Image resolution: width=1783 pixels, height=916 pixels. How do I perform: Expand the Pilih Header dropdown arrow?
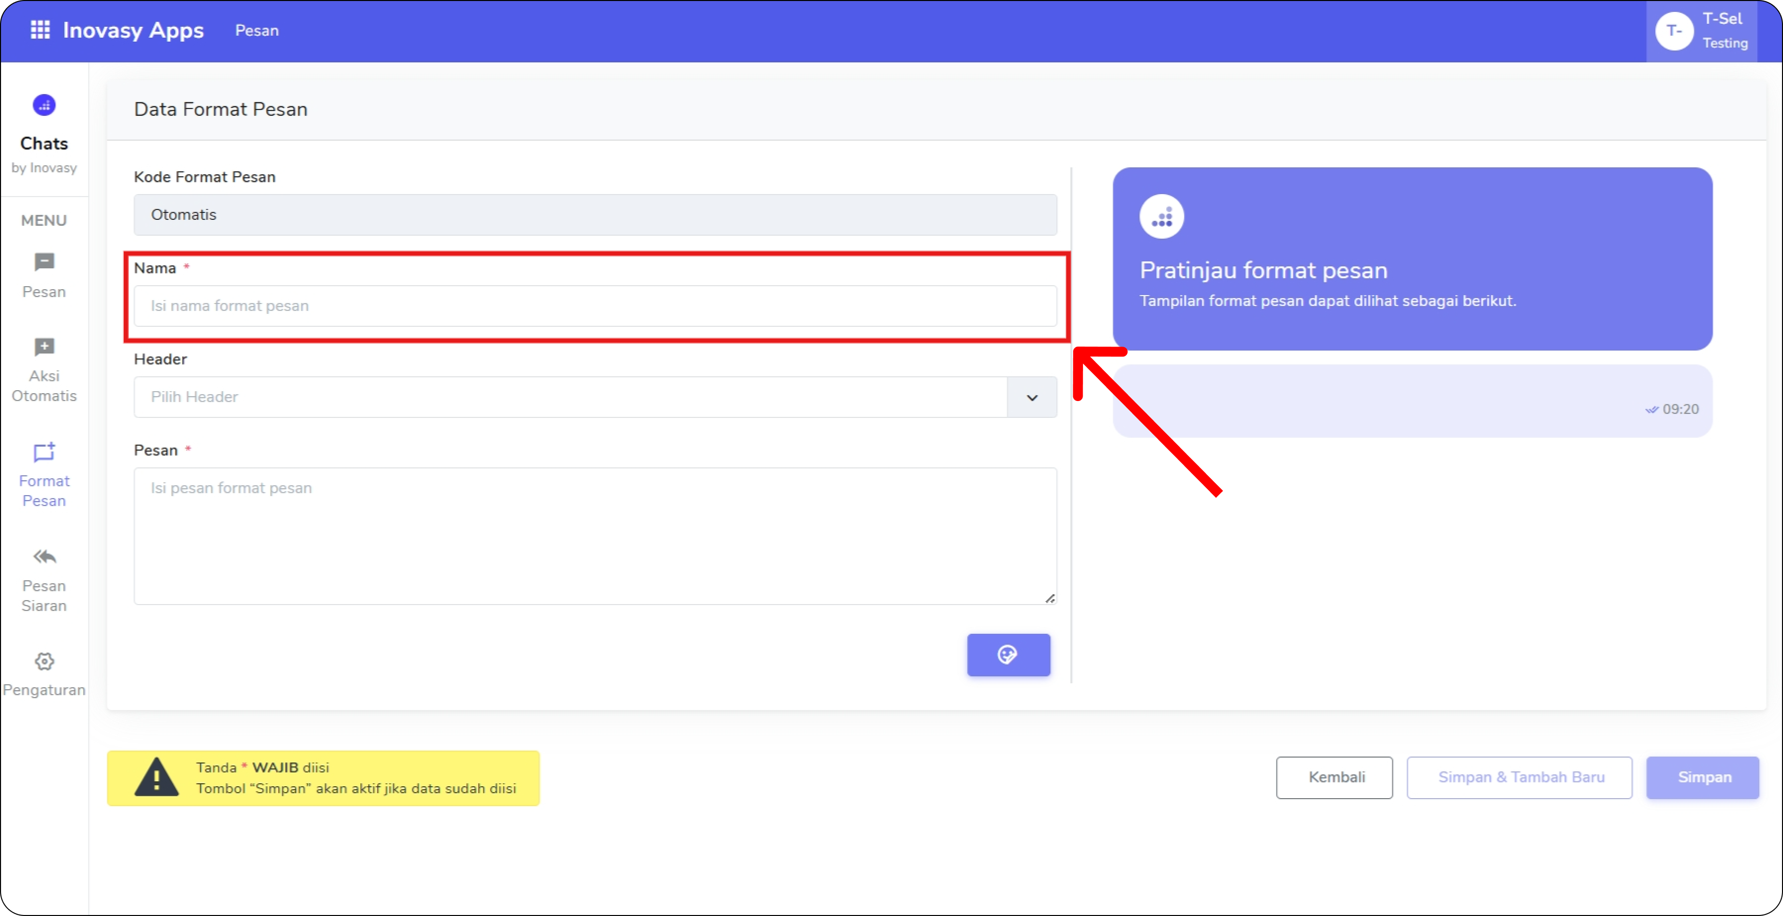pyautogui.click(x=1031, y=398)
